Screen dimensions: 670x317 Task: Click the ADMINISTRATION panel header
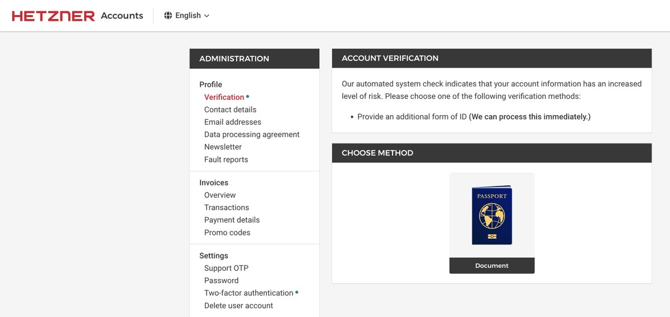click(x=255, y=59)
